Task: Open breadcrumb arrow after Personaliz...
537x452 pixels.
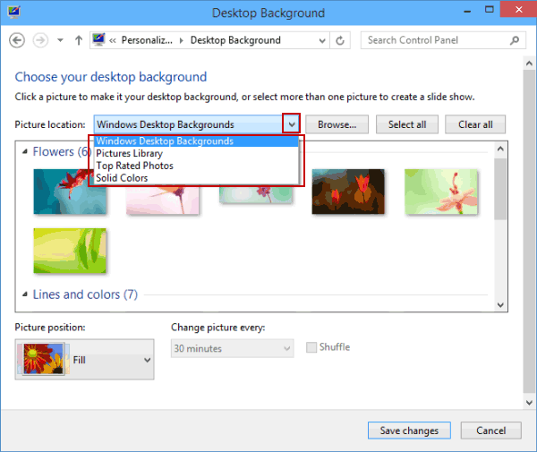Action: point(182,41)
